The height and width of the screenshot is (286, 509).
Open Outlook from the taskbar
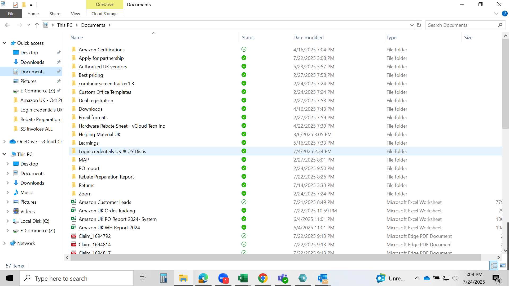[323, 278]
